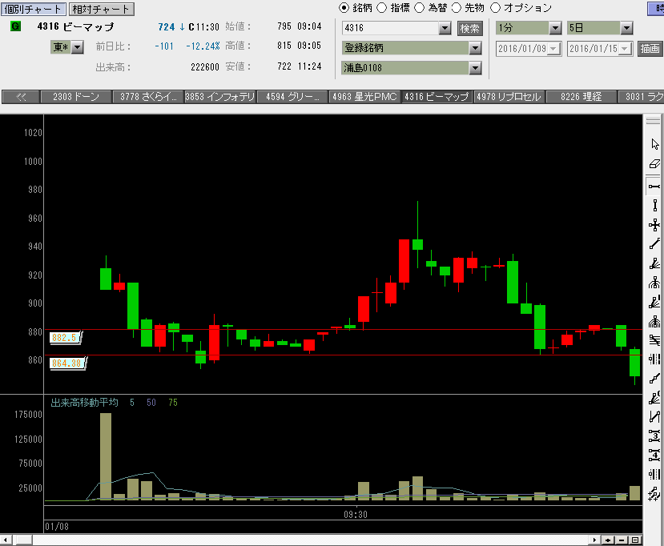
Task: Select the 3031 ラク stock tab
Action: pyautogui.click(x=641, y=97)
